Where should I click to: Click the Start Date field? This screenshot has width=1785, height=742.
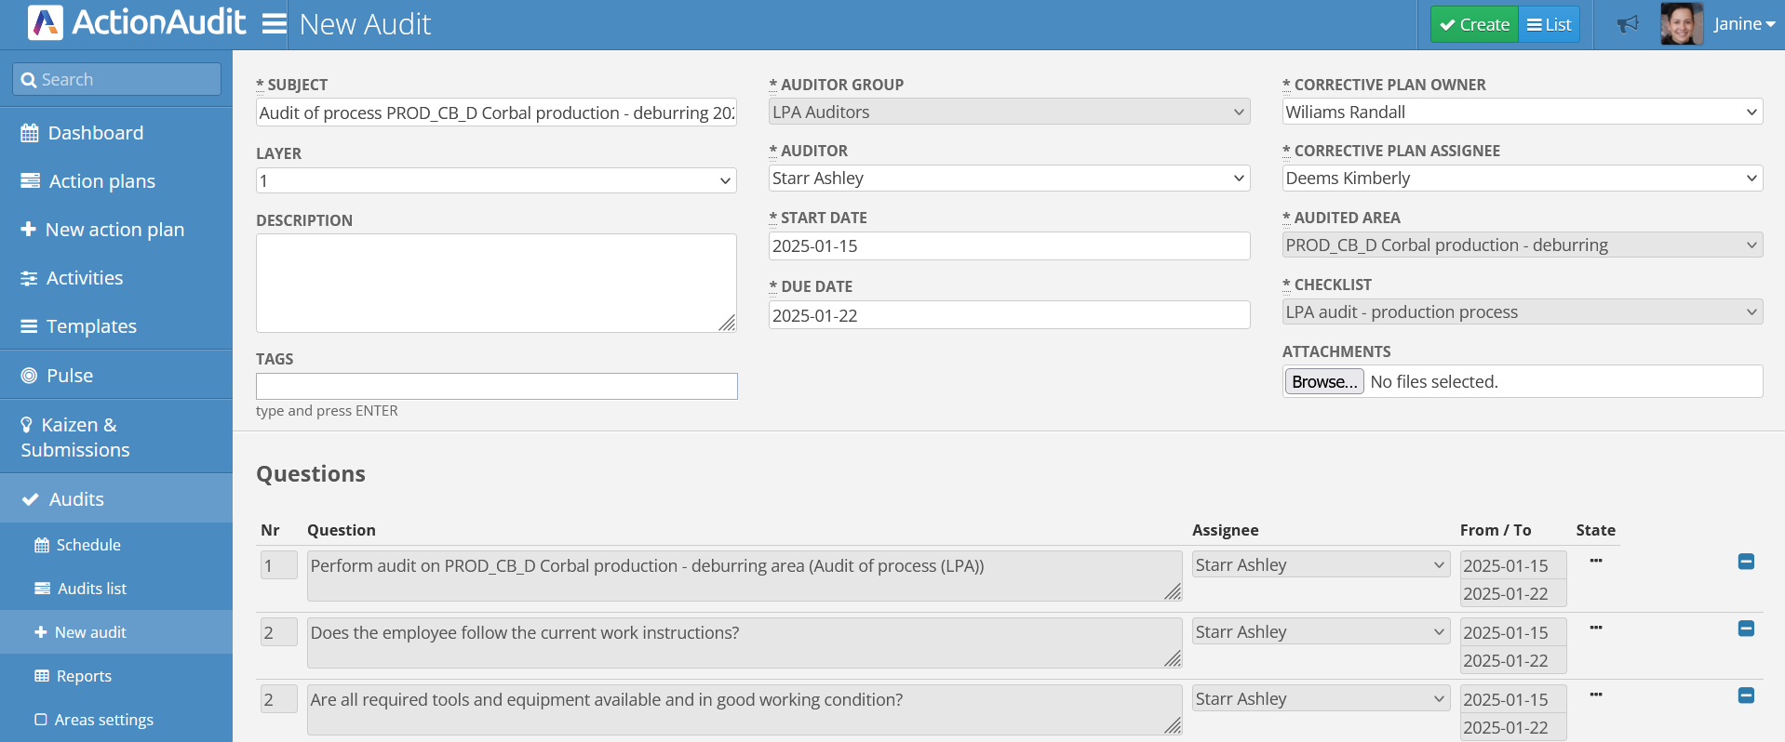(1008, 245)
